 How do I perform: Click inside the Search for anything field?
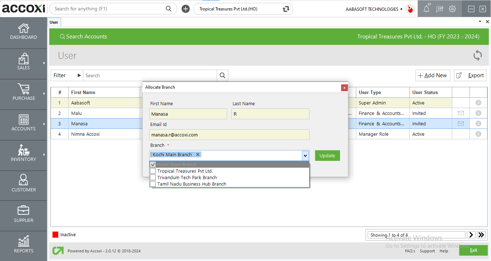click(108, 8)
